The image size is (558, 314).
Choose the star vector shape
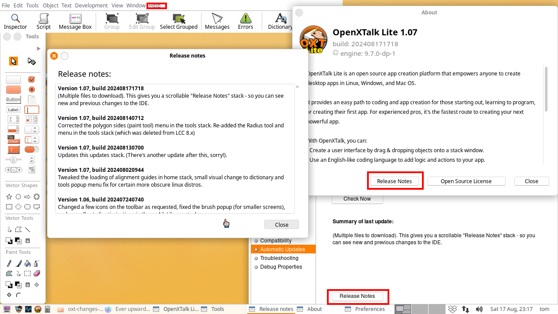tap(9, 197)
